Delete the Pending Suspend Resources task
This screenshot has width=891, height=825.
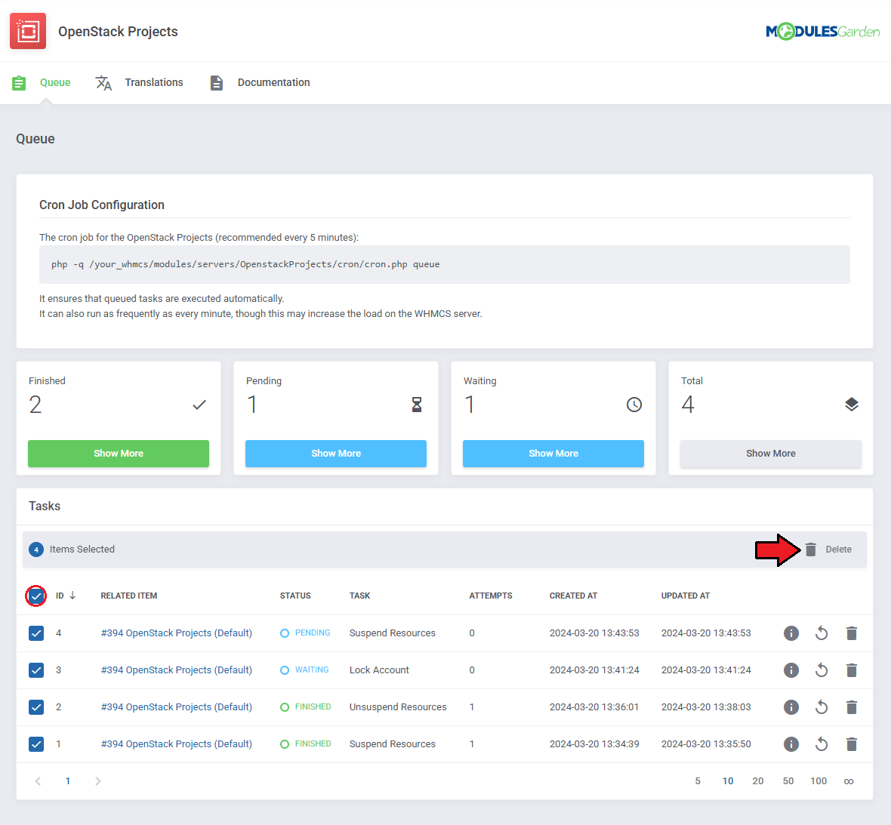851,633
